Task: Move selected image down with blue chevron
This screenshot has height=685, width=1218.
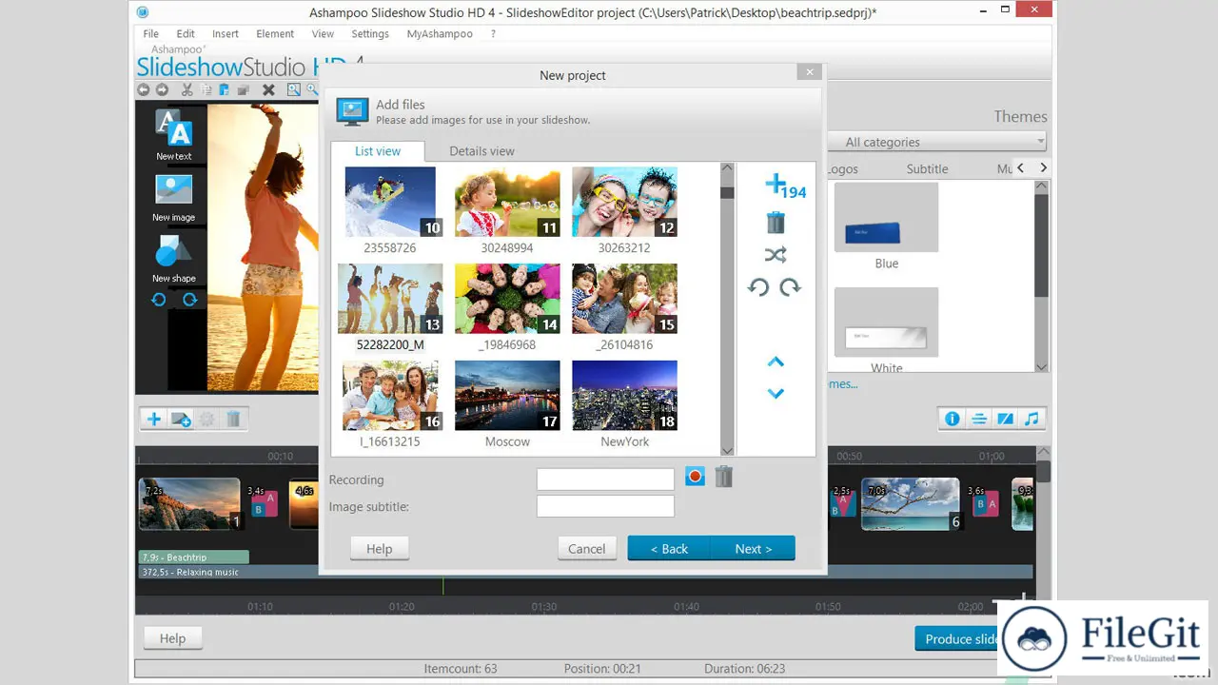Action: (776, 394)
